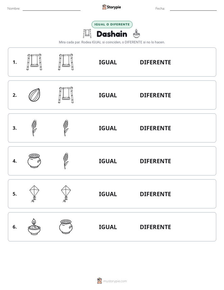Click the swing icon beside the Dashain title

[87, 34]
